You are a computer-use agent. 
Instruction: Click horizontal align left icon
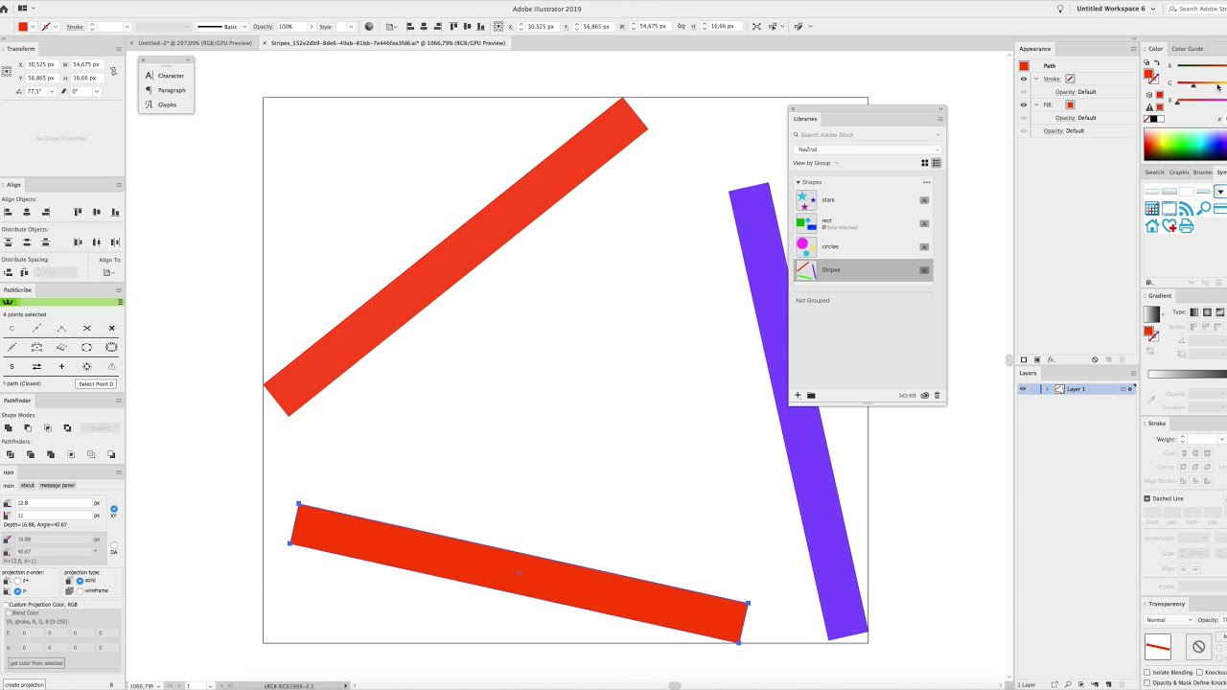point(8,212)
